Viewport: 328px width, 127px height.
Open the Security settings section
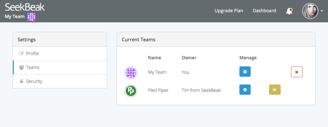(60, 81)
